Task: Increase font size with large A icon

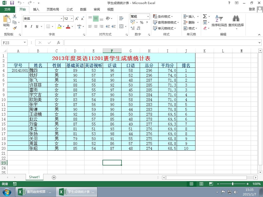Action: [x=77, y=18]
